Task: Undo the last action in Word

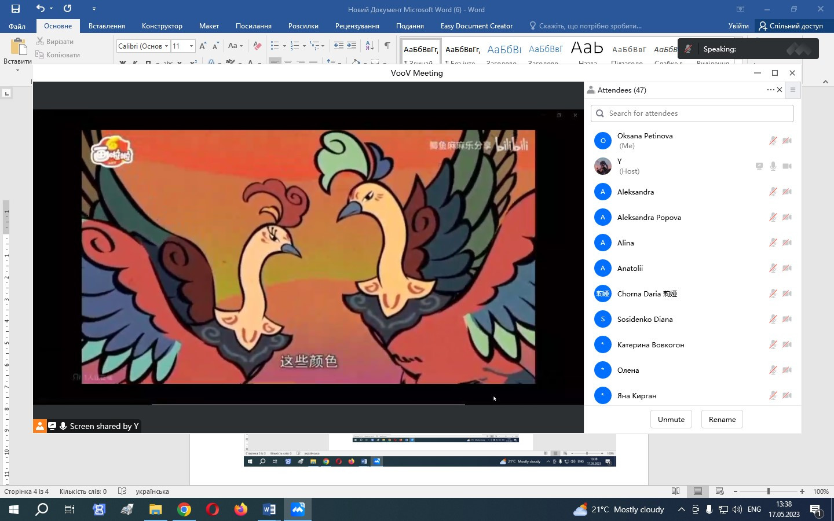Action: coord(40,9)
